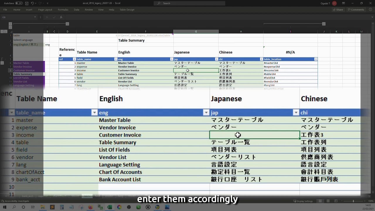375x211 pixels.
Task: Open the table_location filter dropdown
Action: point(316,59)
